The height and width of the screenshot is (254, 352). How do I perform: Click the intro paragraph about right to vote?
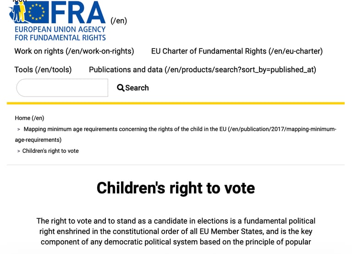[x=176, y=232]
